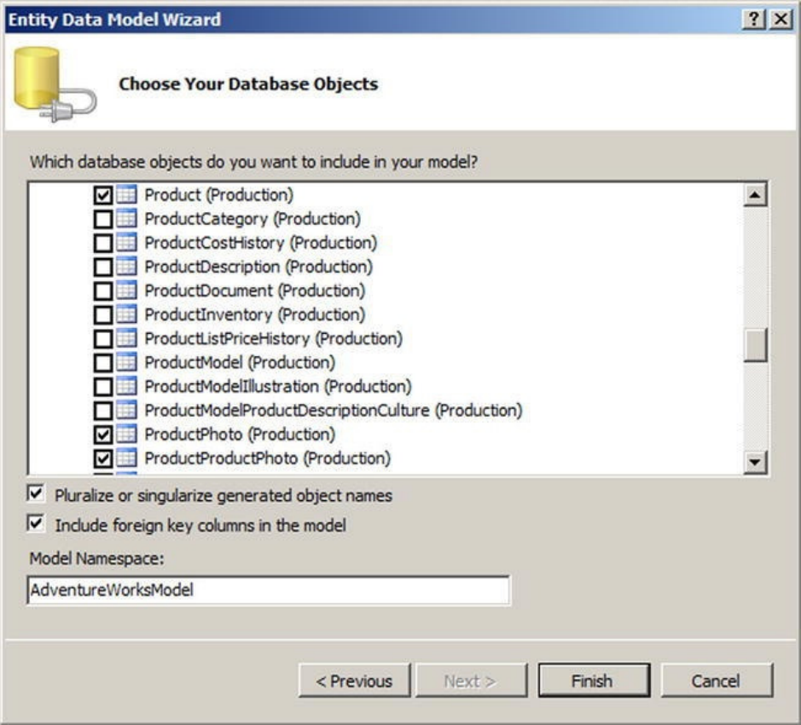
Task: Click the ProductDocument table icon
Action: (126, 291)
